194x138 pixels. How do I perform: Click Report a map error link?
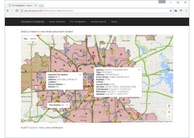(x=165, y=122)
